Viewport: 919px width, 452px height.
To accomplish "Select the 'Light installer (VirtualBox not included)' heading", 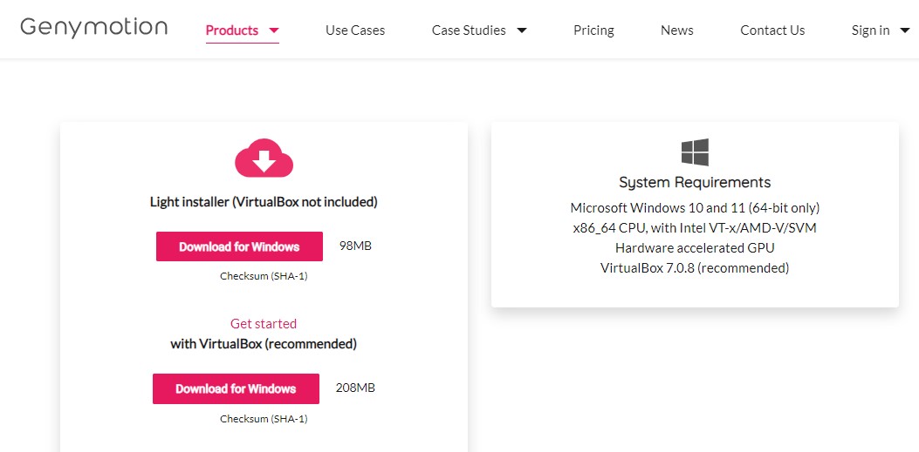I will tap(264, 202).
